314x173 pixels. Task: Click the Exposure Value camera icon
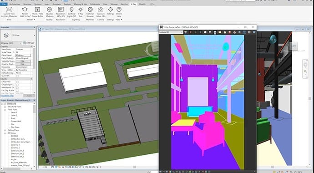tap(101, 10)
